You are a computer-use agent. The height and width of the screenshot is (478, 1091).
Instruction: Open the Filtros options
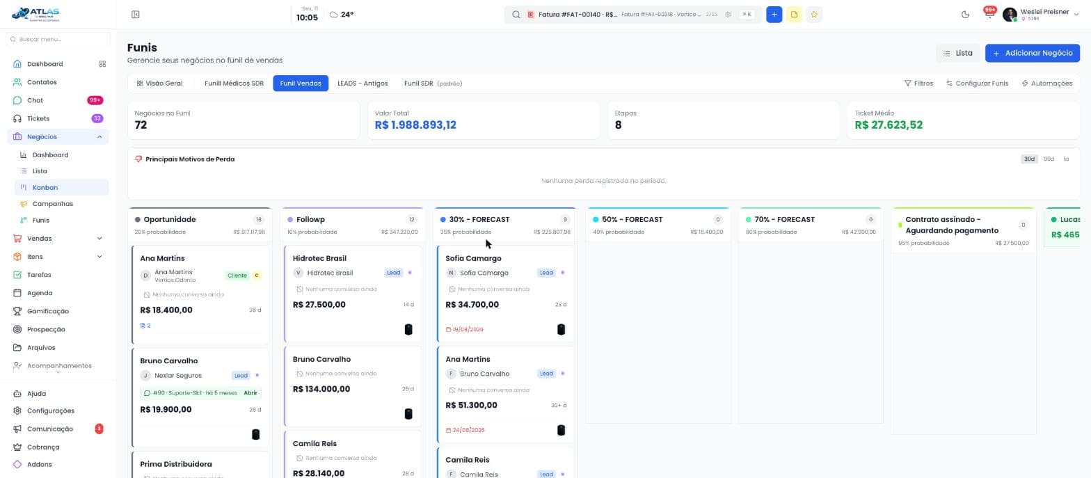point(918,83)
